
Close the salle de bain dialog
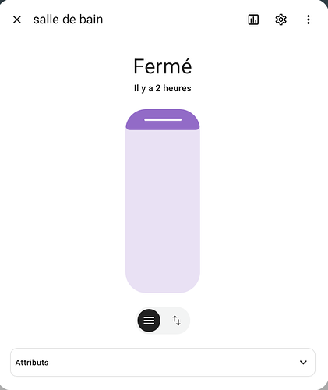[17, 19]
